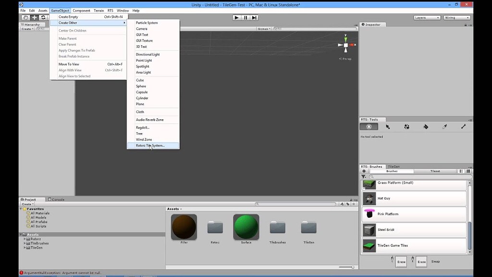The width and height of the screenshot is (492, 277).
Task: Toggle grid view in the Brushes panel
Action: click(468, 171)
